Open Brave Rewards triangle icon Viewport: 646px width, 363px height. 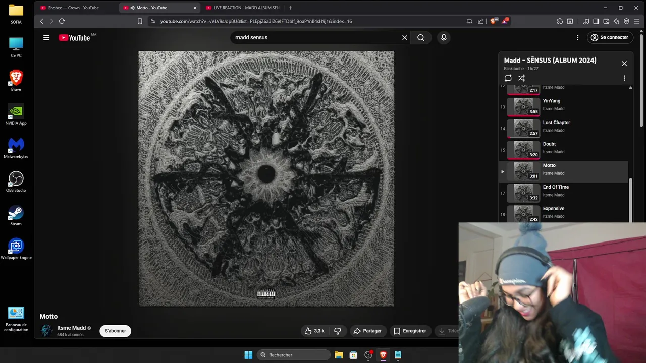(x=505, y=21)
